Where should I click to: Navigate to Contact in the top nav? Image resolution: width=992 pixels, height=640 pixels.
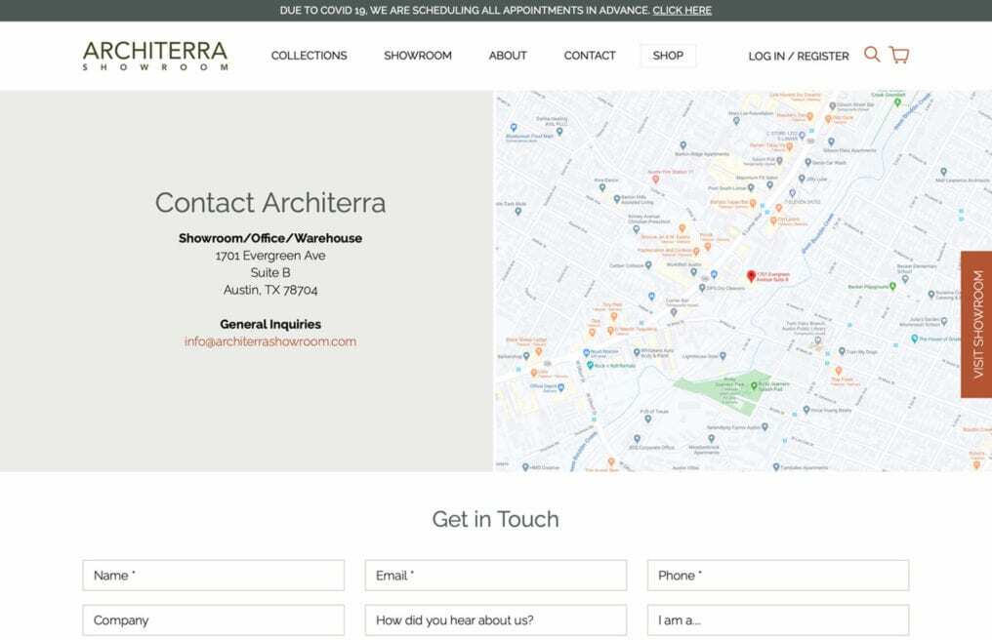(590, 56)
